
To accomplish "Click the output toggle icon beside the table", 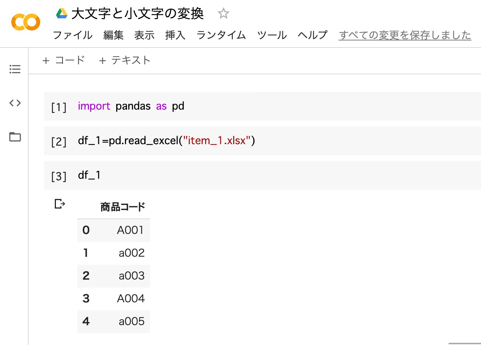I will 60,204.
